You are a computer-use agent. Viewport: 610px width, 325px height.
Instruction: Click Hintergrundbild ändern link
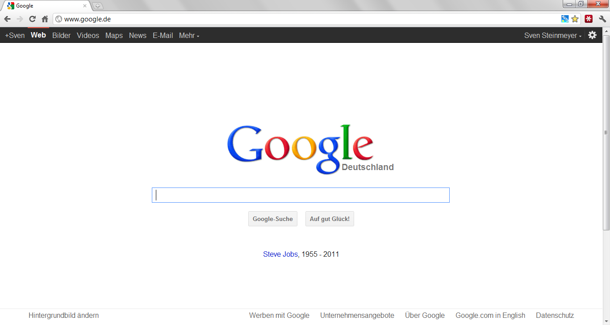point(64,315)
